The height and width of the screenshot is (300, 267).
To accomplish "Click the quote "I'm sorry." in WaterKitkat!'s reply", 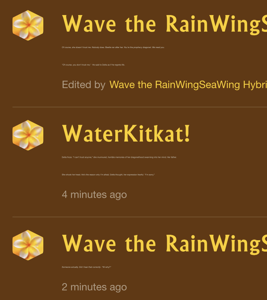I will 149,175.
